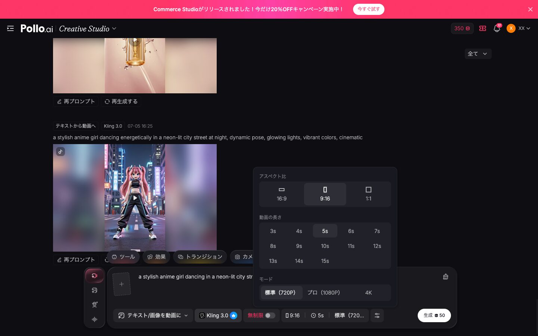Image resolution: width=538 pixels, height=336 pixels.
Task: Select 標準 (720P) mode
Action: [281, 293]
